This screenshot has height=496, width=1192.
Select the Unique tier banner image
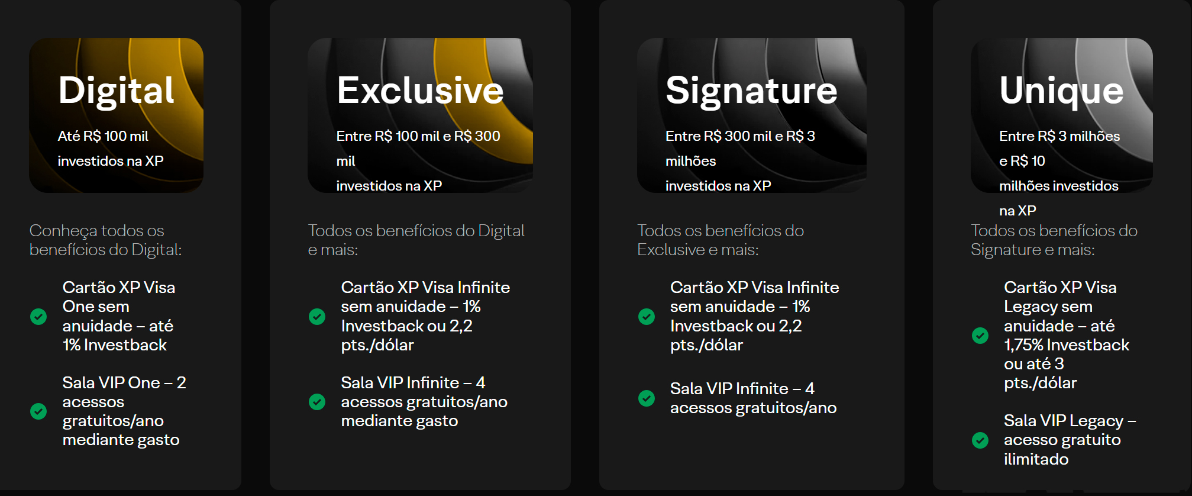1061,115
